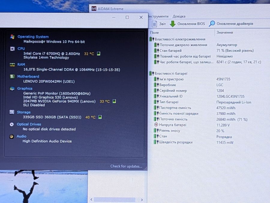Click the RAM module icon
The height and width of the screenshot is (203, 270).
point(12,64)
